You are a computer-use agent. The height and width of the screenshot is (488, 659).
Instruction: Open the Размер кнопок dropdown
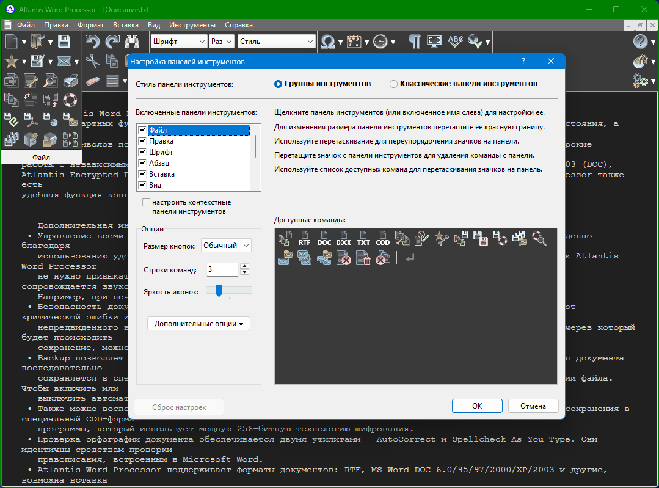tap(226, 246)
